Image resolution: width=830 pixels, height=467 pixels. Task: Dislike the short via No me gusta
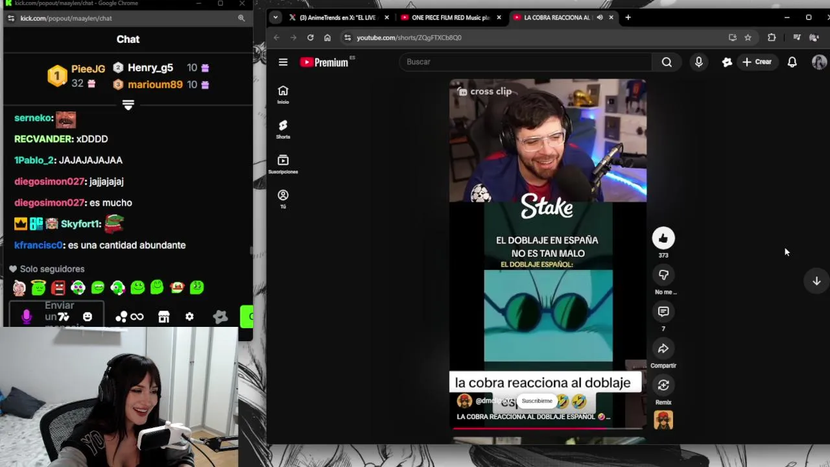(663, 275)
